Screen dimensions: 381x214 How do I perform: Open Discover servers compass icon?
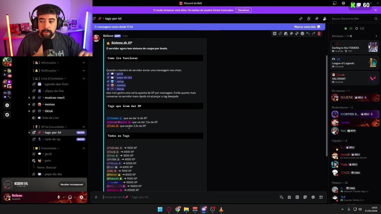[x=7, y=115]
